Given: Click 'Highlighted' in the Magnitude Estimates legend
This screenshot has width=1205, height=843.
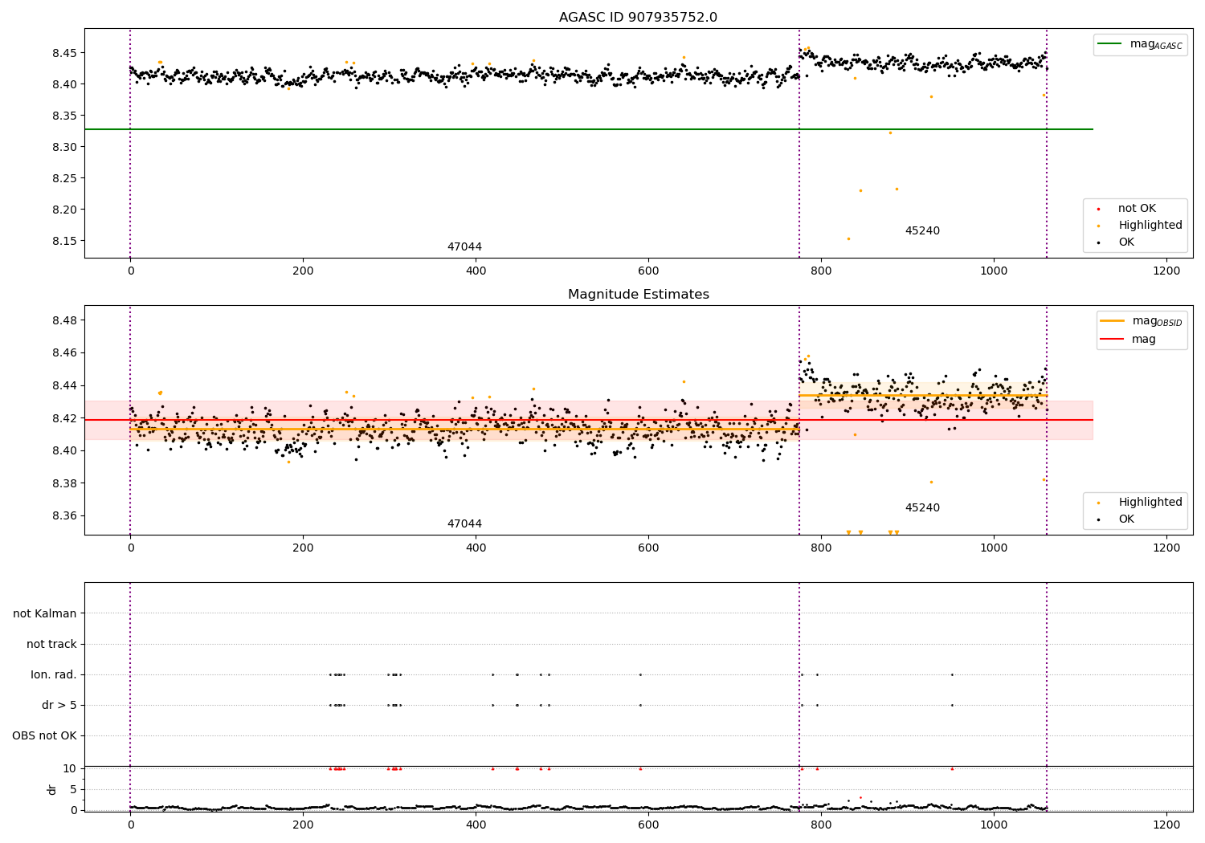Looking at the screenshot, I should [1150, 502].
